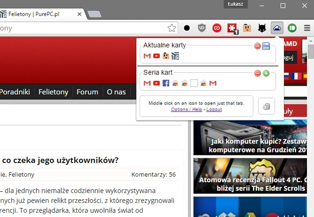Save Aktualne karty with the floppy disk icon

tap(266, 46)
